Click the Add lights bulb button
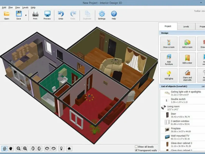 click(x=169, y=75)
